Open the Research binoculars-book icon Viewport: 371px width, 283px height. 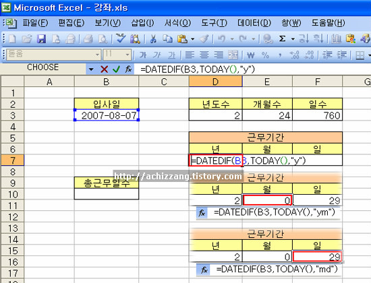(x=135, y=39)
